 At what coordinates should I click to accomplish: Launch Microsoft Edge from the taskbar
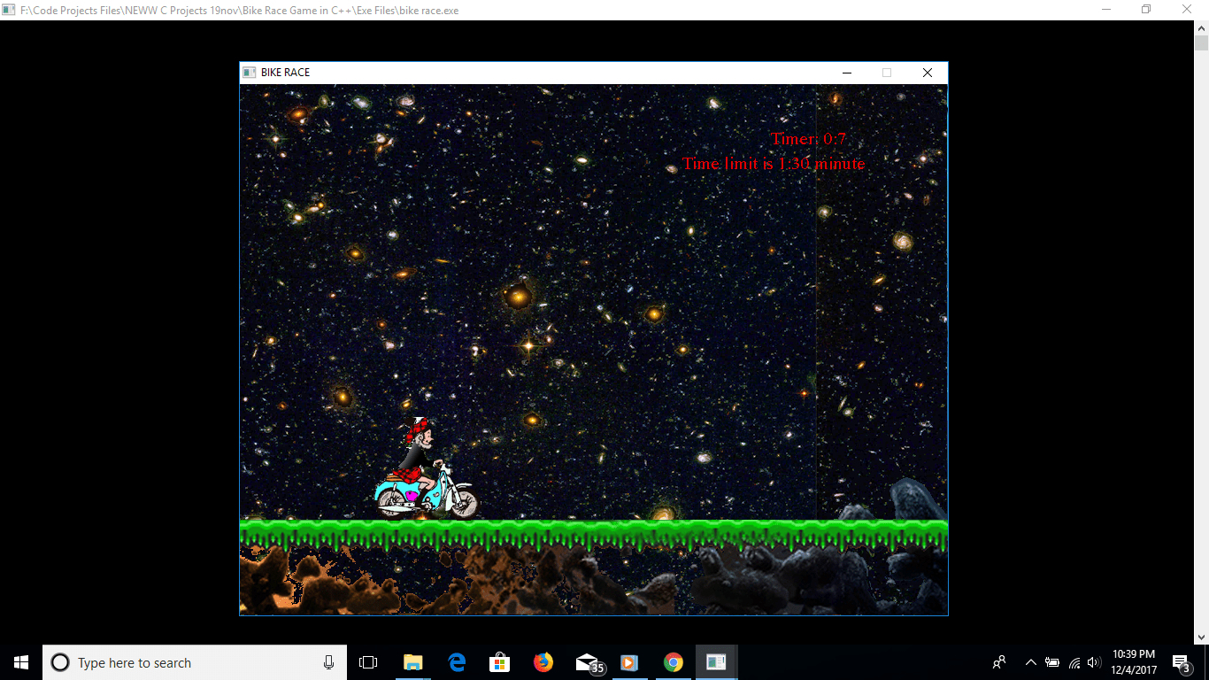(457, 662)
